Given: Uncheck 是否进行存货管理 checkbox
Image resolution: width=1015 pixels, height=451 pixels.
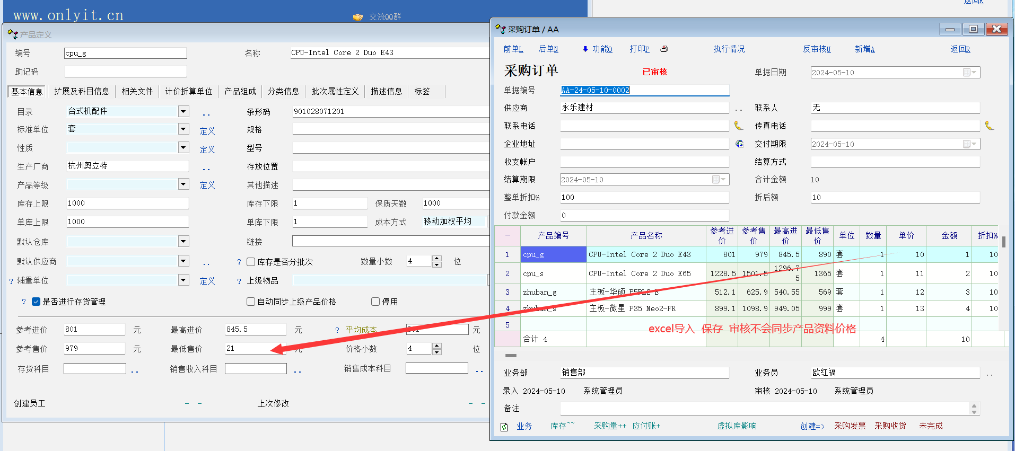Looking at the screenshot, I should (36, 302).
